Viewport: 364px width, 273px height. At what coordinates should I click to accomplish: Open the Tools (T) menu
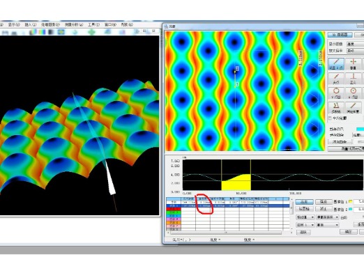click(x=93, y=24)
